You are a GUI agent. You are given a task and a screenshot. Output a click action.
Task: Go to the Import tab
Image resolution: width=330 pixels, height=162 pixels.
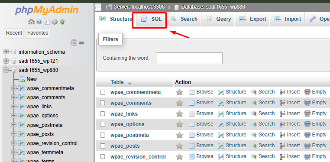[288, 19]
